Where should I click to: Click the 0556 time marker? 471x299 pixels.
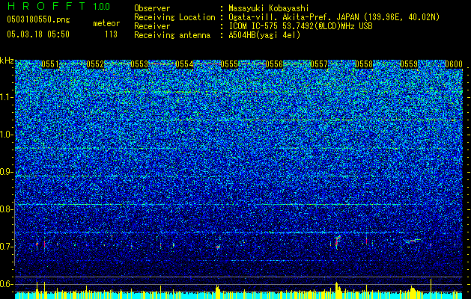[274, 64]
